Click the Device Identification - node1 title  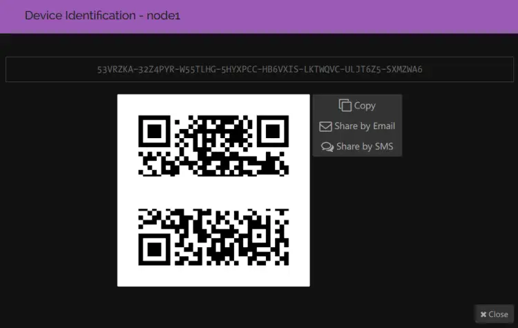[102, 15]
